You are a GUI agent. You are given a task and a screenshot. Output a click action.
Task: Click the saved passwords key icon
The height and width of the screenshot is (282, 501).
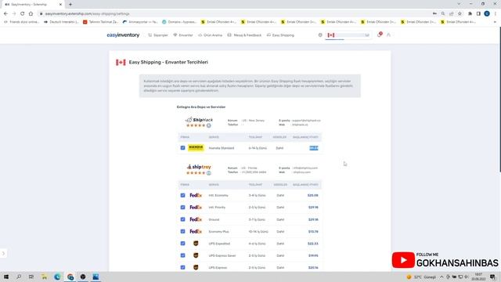[434, 14]
